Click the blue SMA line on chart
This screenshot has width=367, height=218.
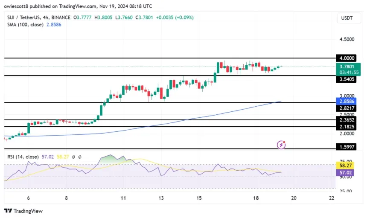click(x=213, y=114)
